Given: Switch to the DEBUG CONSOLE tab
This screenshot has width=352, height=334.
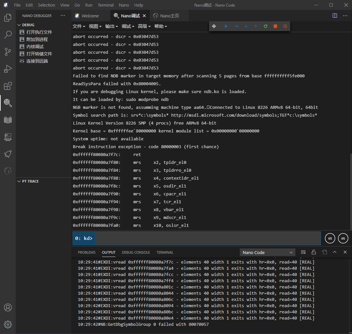Looking at the screenshot, I should [136, 252].
